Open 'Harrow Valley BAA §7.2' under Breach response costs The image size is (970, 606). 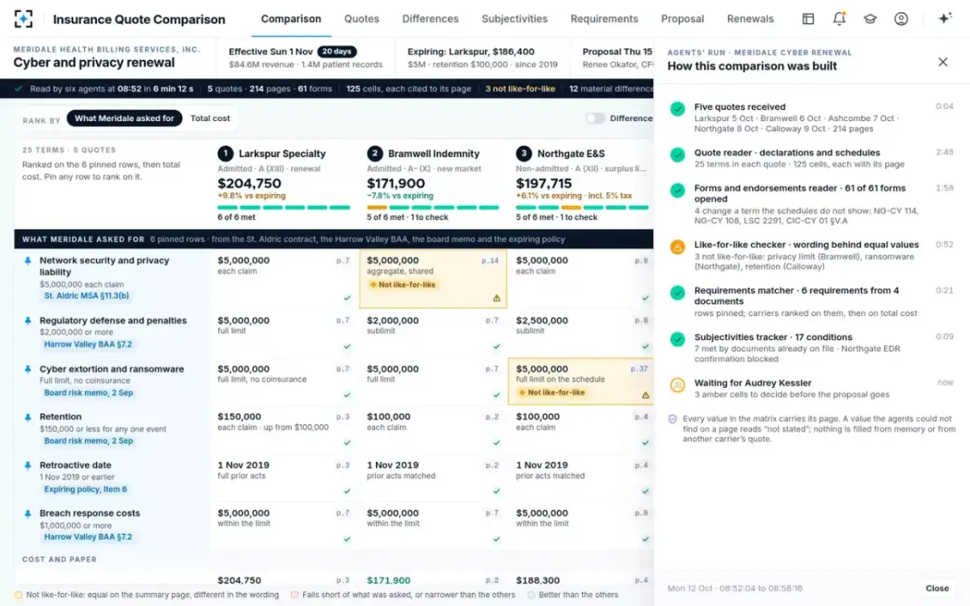(88, 537)
